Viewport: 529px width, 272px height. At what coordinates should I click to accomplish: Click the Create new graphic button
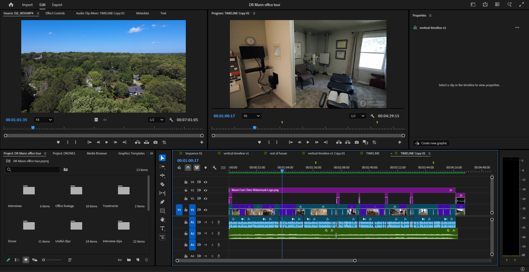[431, 143]
